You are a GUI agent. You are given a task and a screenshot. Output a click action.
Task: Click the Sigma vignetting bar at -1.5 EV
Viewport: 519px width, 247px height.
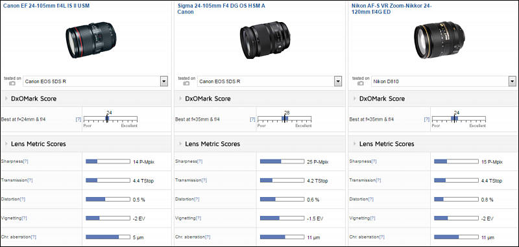coord(282,218)
